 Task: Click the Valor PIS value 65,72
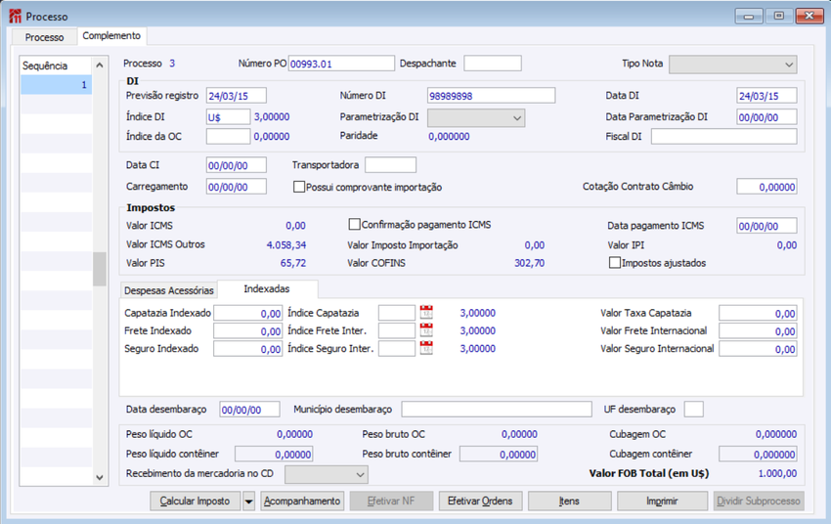pos(293,263)
